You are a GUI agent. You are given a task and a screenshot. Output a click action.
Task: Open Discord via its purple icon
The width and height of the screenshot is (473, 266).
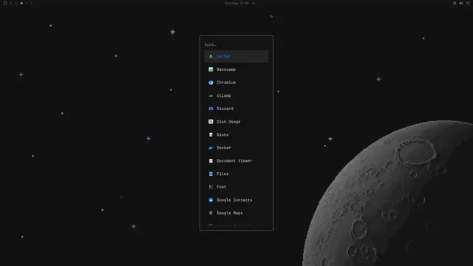click(211, 109)
